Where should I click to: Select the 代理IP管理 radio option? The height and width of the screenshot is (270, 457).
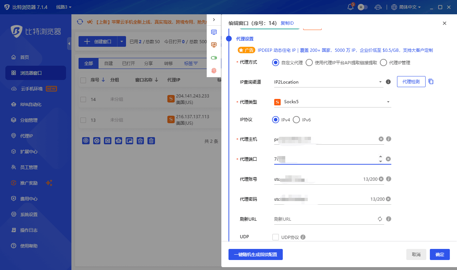click(383, 62)
